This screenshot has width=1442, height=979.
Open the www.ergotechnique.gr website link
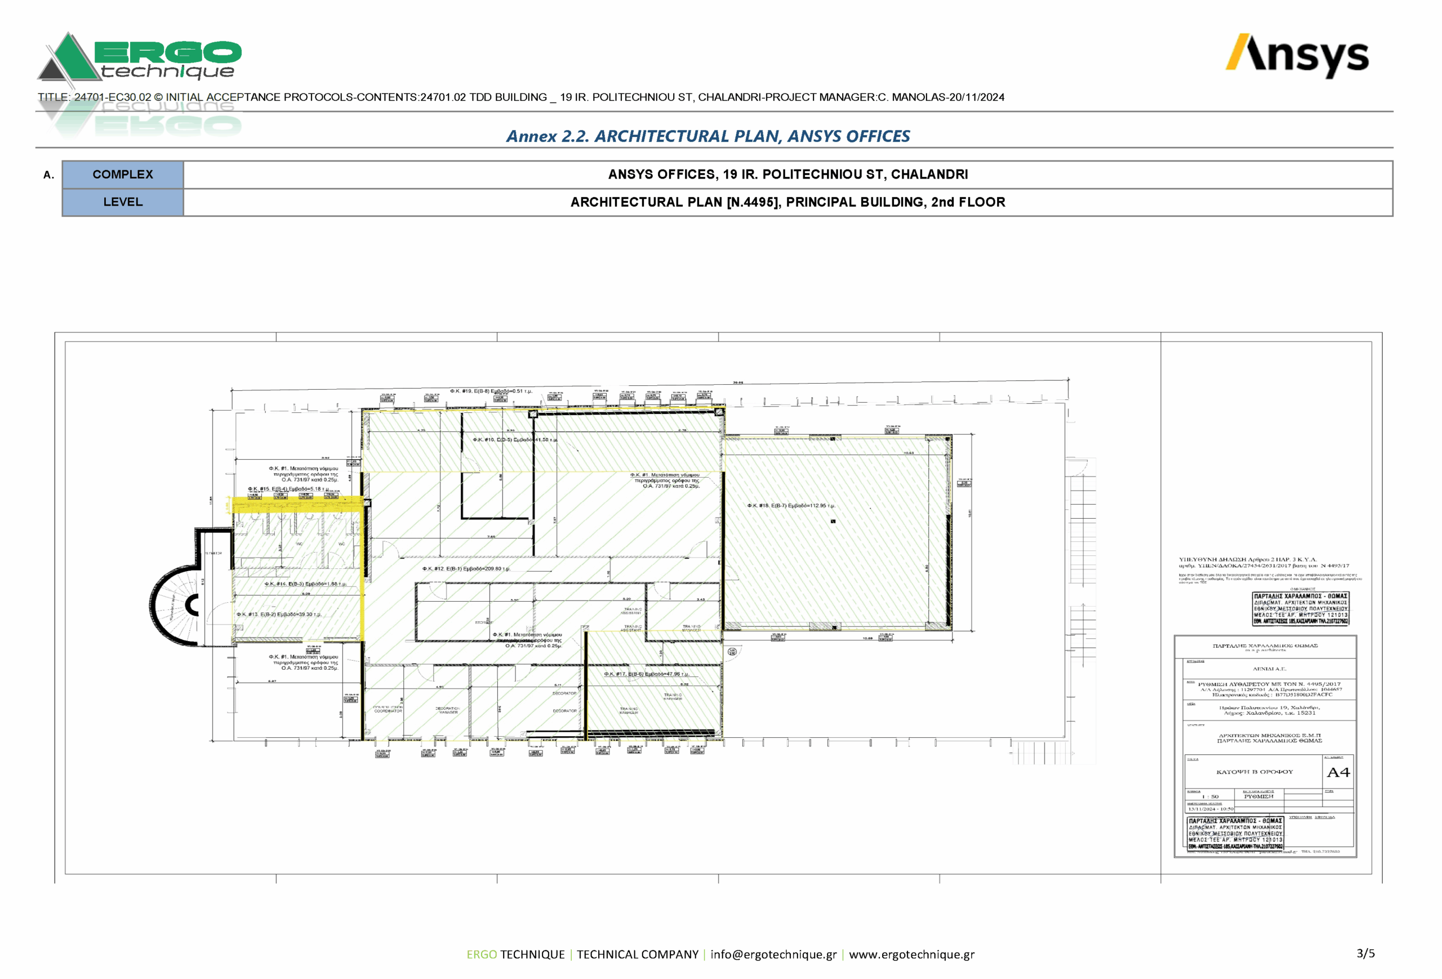tap(911, 954)
